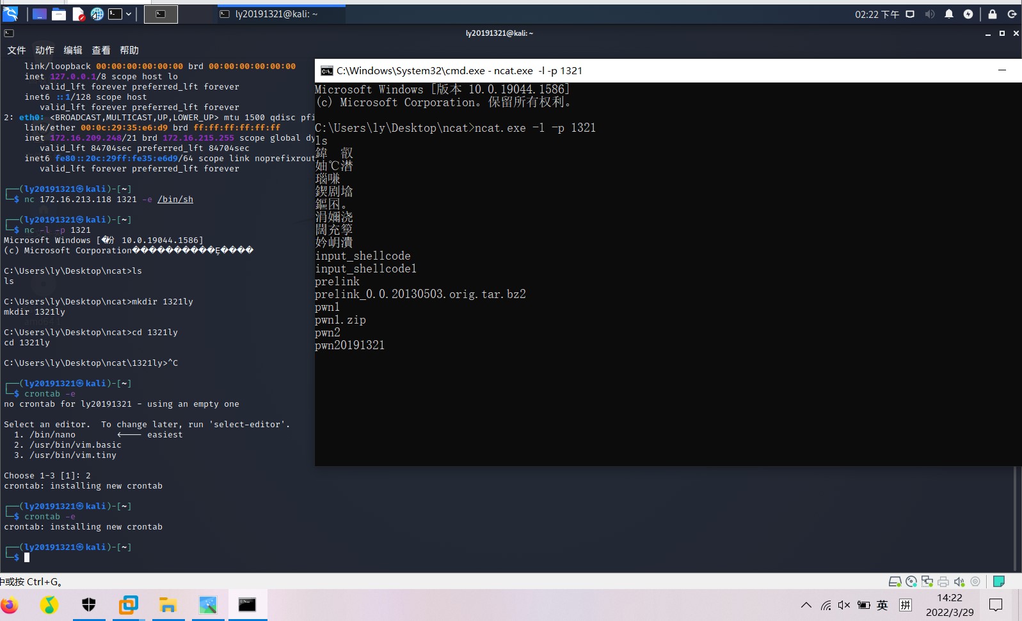
Task: Click the teal VMware message log note icon
Action: (x=999, y=581)
